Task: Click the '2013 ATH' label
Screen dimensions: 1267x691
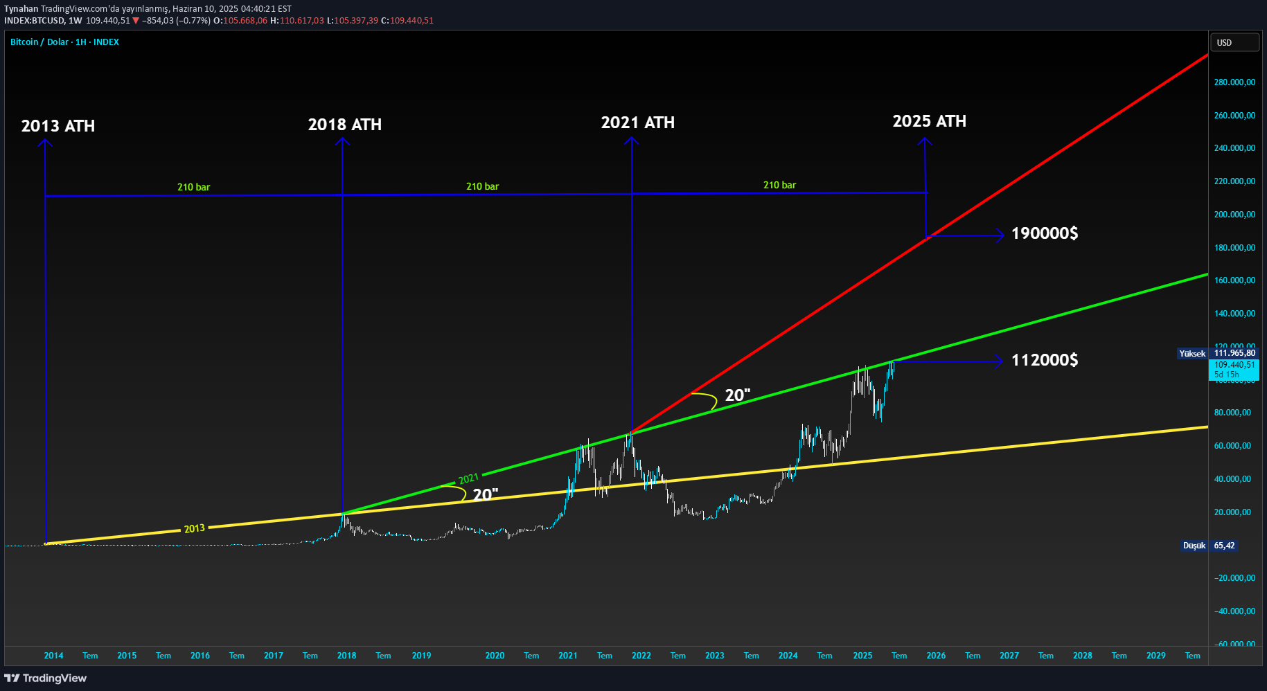Action: pyautogui.click(x=58, y=126)
